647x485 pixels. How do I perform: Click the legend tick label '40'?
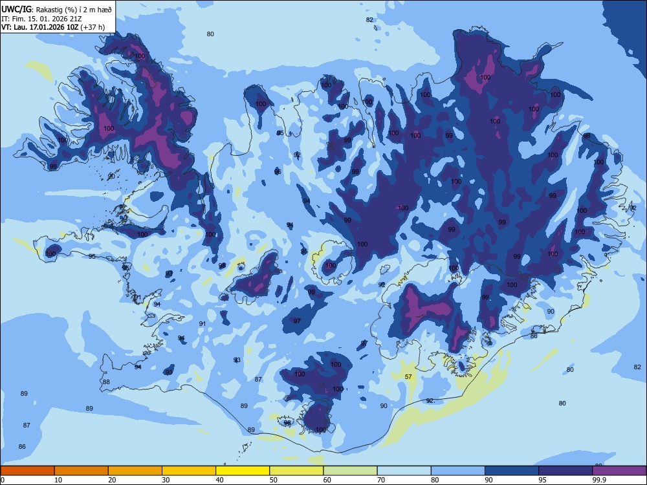coord(219,480)
